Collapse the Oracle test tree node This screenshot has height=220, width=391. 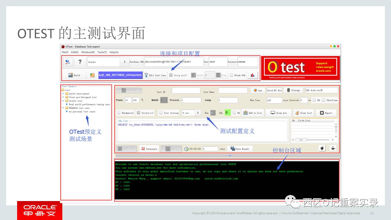[x=63, y=101]
